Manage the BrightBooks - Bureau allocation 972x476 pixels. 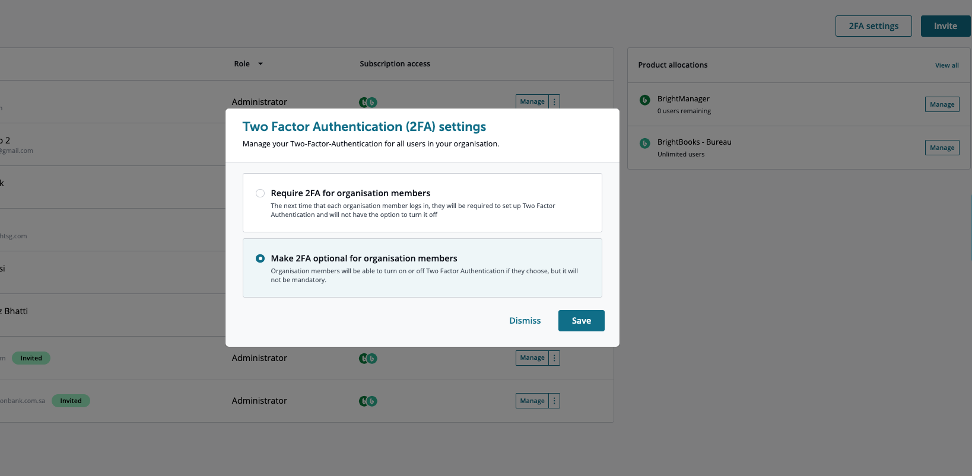[x=942, y=148]
